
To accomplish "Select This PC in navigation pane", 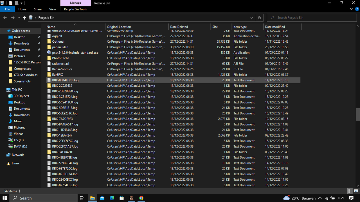I will click(17, 90).
